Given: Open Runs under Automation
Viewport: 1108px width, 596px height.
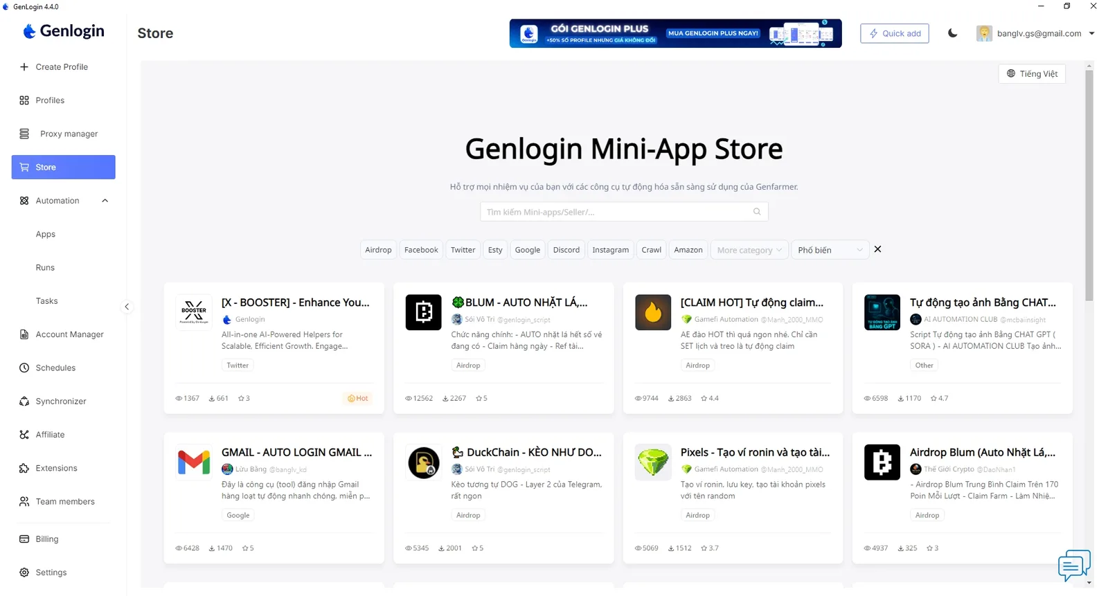Looking at the screenshot, I should tap(45, 267).
